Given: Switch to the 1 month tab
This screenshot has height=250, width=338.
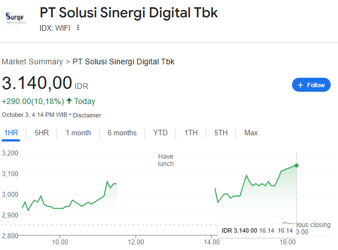Looking at the screenshot, I should coord(78,133).
